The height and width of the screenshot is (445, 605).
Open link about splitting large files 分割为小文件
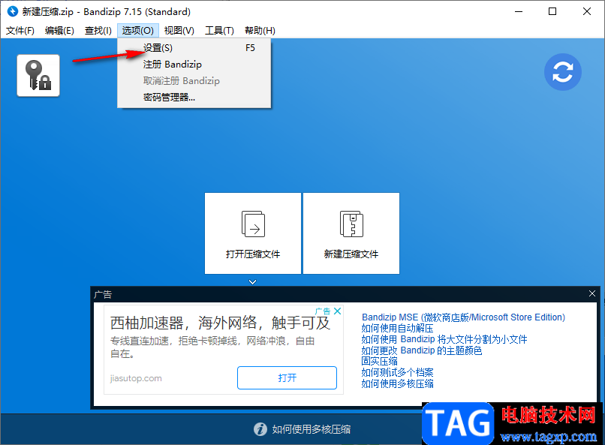pos(444,339)
